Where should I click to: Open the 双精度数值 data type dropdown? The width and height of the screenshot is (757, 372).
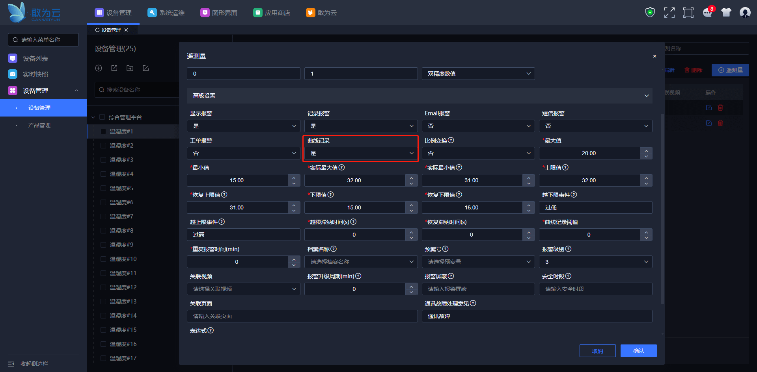pyautogui.click(x=478, y=74)
